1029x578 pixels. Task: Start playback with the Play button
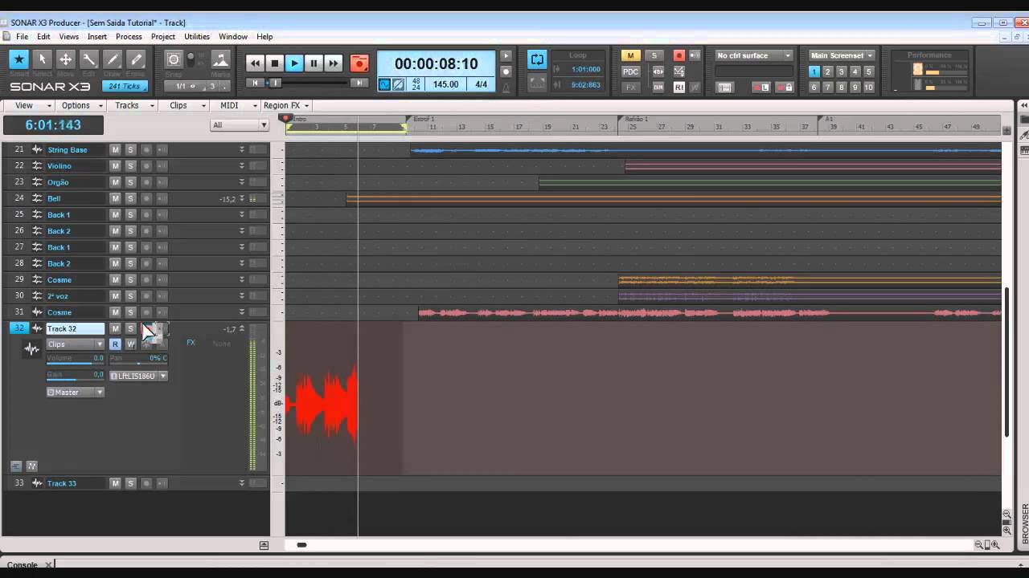293,63
